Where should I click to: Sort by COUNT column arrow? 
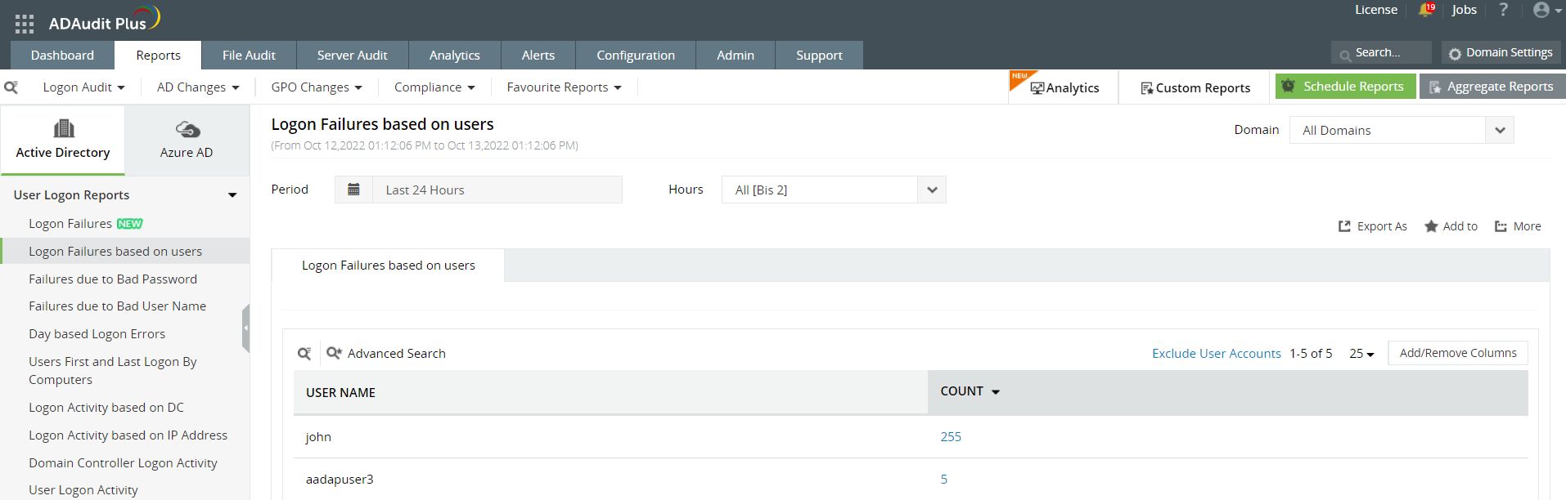(x=996, y=392)
